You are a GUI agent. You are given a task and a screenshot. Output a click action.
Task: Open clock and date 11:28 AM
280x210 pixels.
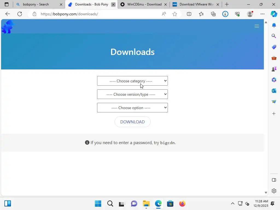point(261,203)
